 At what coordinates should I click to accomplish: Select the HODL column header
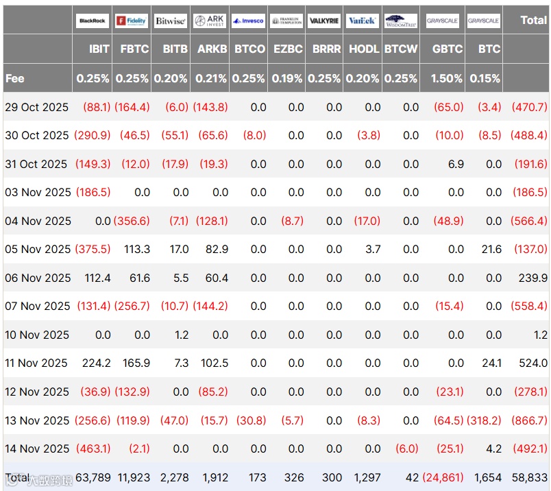click(364, 49)
